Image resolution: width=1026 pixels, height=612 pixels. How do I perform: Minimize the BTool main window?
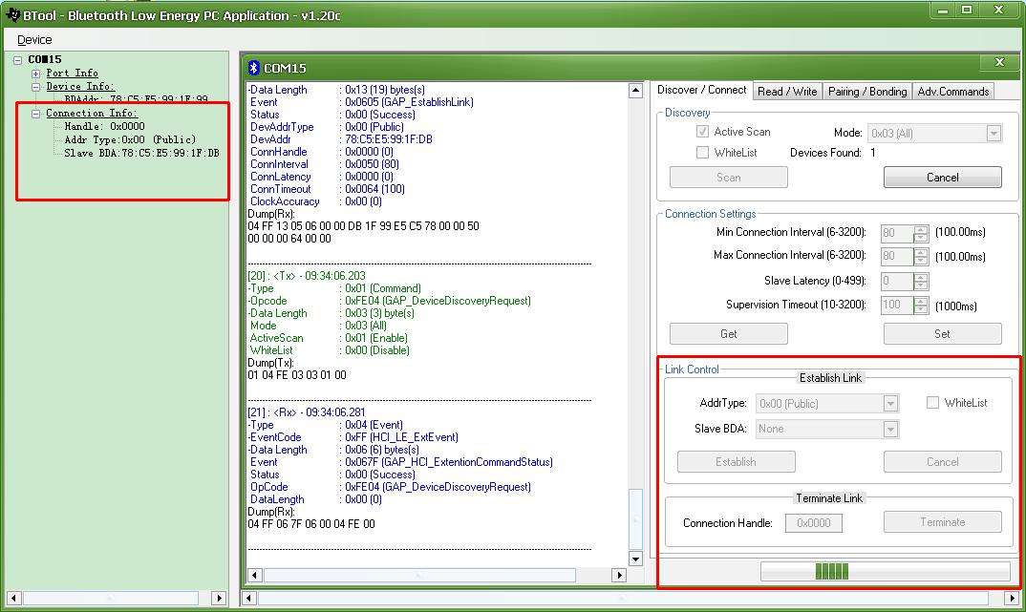point(943,10)
